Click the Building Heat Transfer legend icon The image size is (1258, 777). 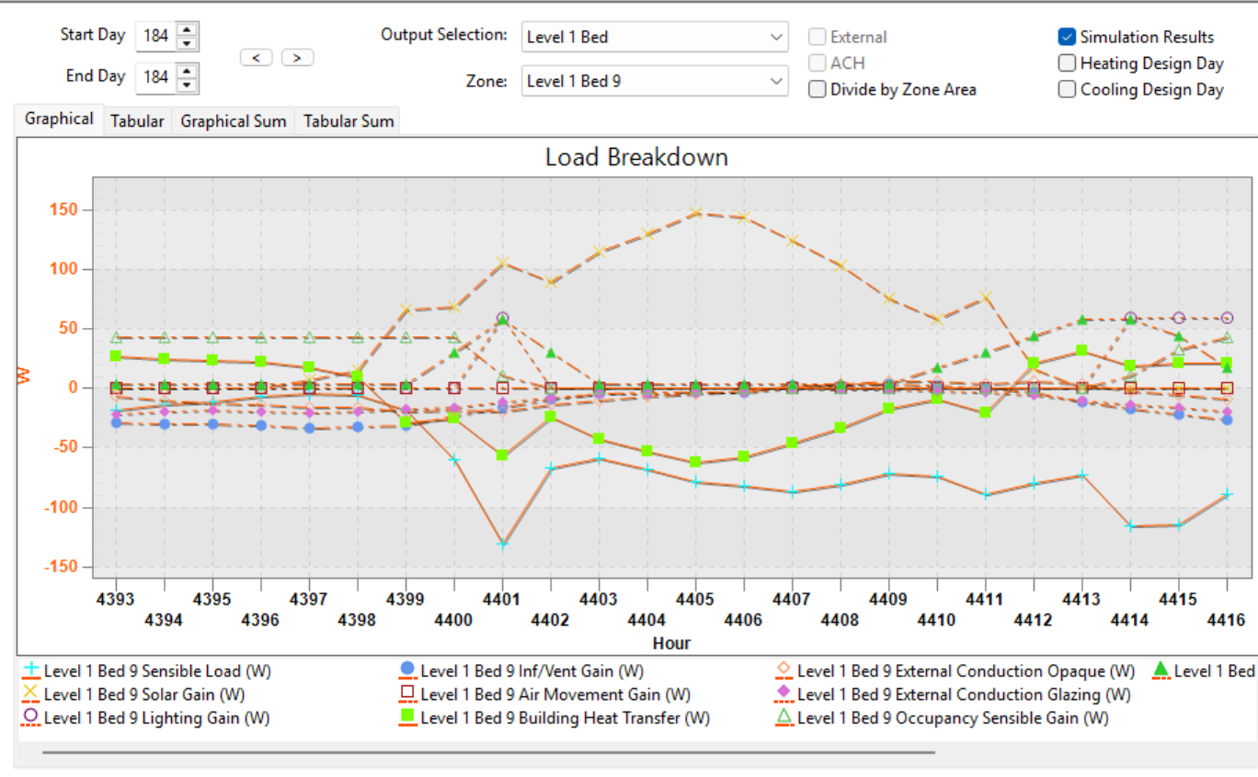[408, 716]
